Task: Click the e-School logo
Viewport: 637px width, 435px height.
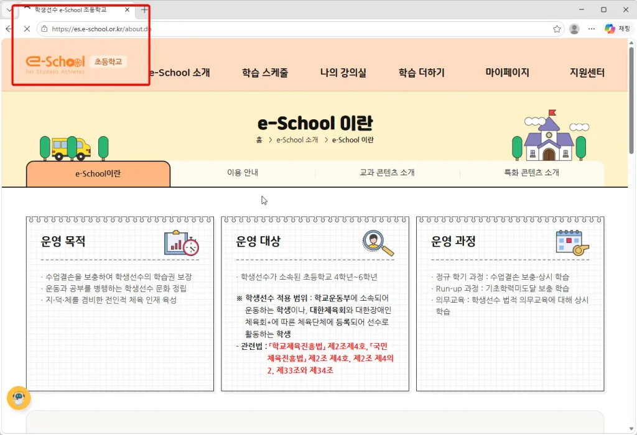Action: pos(55,64)
